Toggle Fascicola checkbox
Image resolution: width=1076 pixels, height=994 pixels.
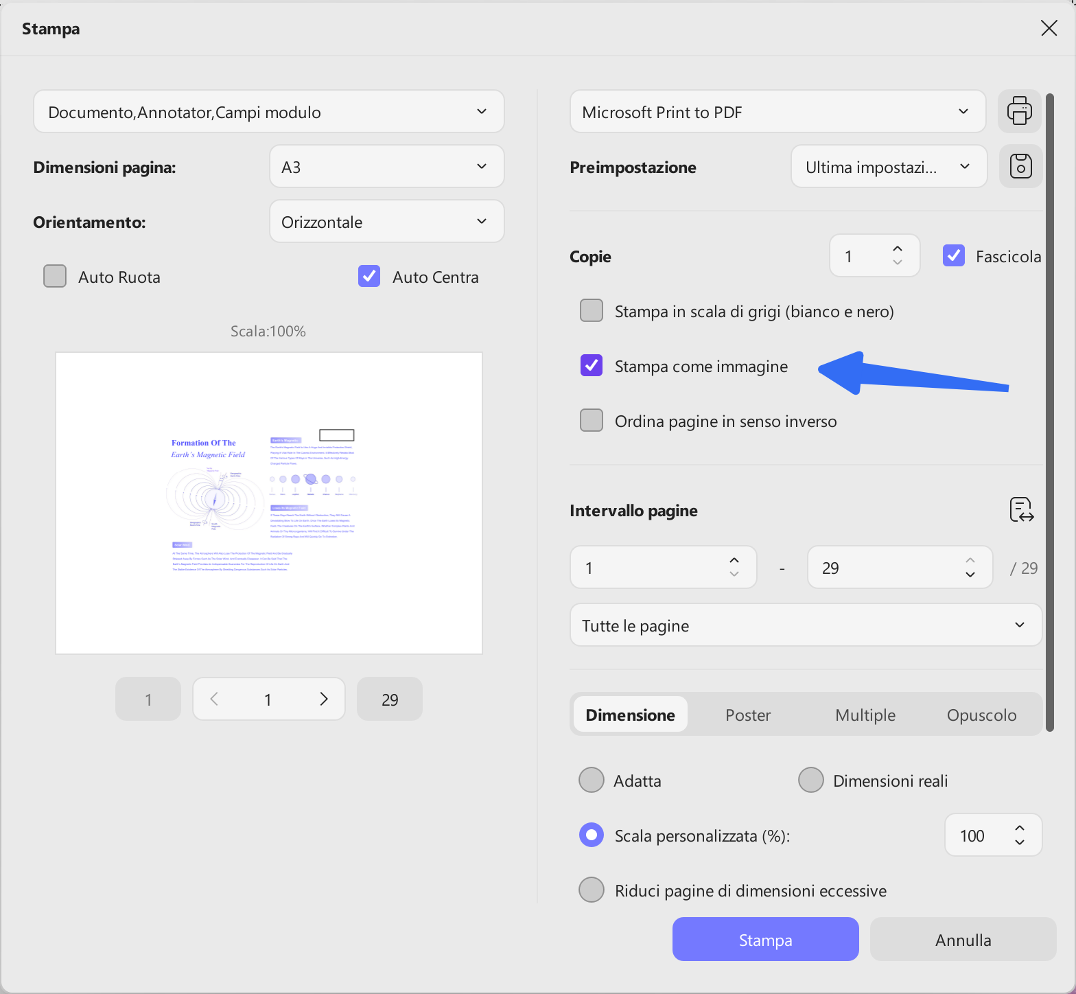click(954, 255)
